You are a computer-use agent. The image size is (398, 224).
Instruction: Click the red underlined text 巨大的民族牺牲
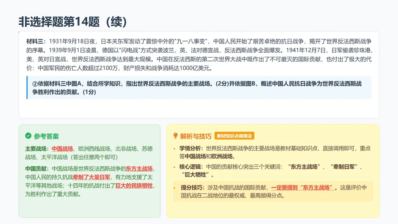[x=134, y=186]
